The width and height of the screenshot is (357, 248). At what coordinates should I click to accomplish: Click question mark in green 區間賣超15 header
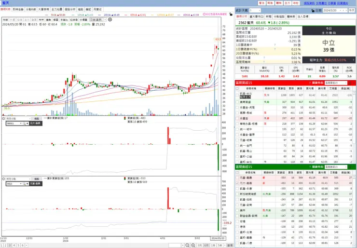click(310, 167)
